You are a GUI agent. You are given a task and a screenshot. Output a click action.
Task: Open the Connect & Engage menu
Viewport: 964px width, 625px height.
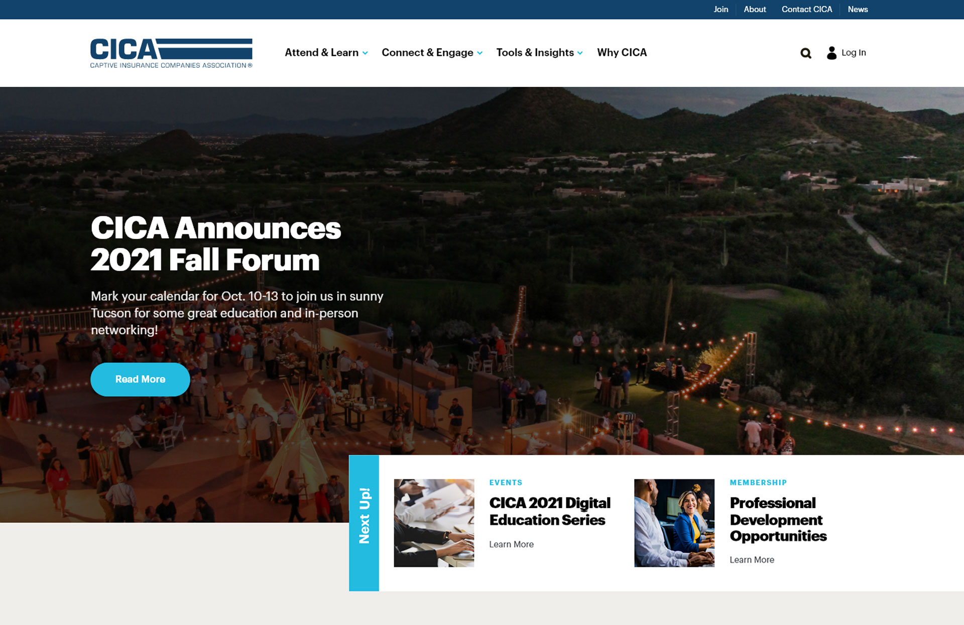427,53
